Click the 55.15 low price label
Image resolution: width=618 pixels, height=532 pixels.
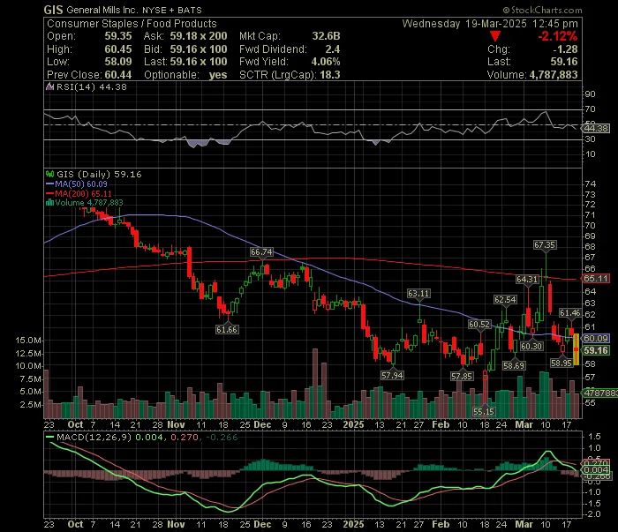click(x=484, y=411)
